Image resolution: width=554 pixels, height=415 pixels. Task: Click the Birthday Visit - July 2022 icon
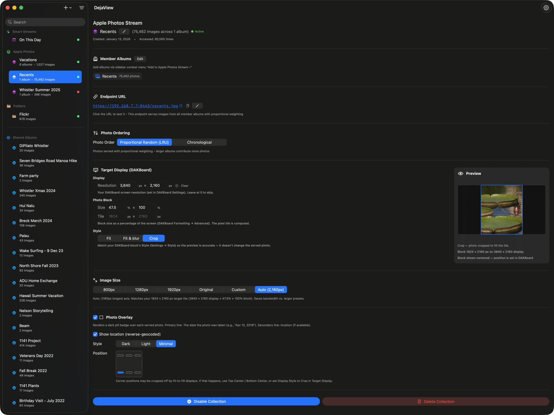point(14,403)
